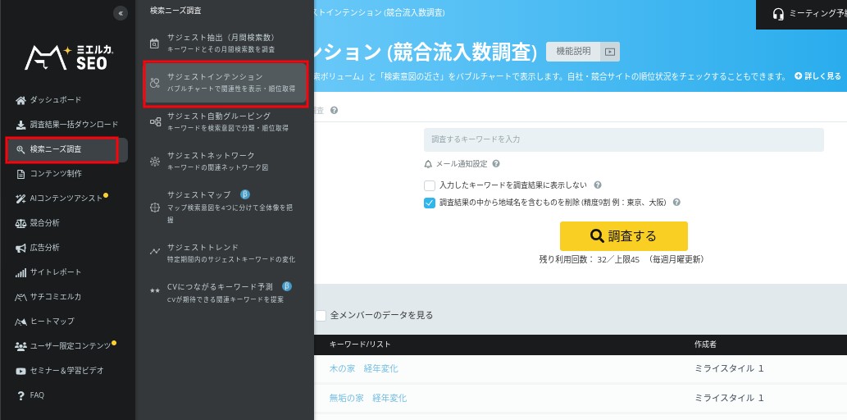Viewport: 847px width, 420px height.
Task: Click the CVにつながるキーワード予測 stars icon
Action: click(155, 291)
